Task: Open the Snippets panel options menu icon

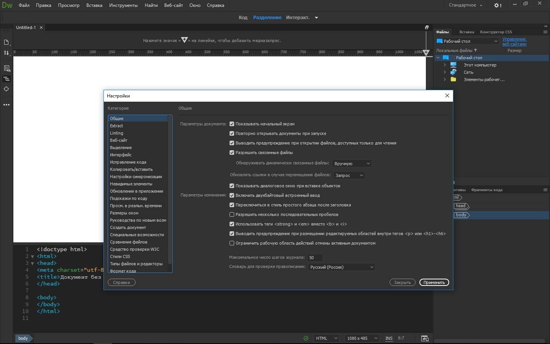Action: coord(545,190)
